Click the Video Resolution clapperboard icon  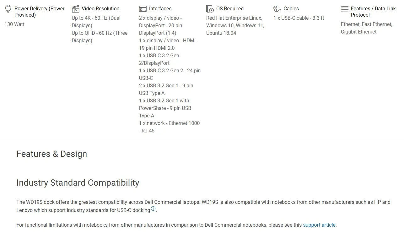point(75,9)
